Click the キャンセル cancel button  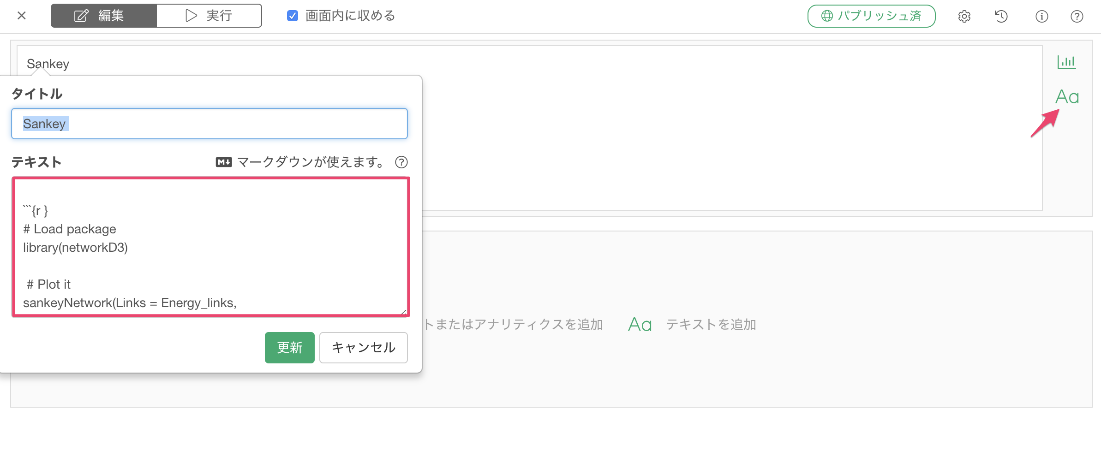point(364,348)
